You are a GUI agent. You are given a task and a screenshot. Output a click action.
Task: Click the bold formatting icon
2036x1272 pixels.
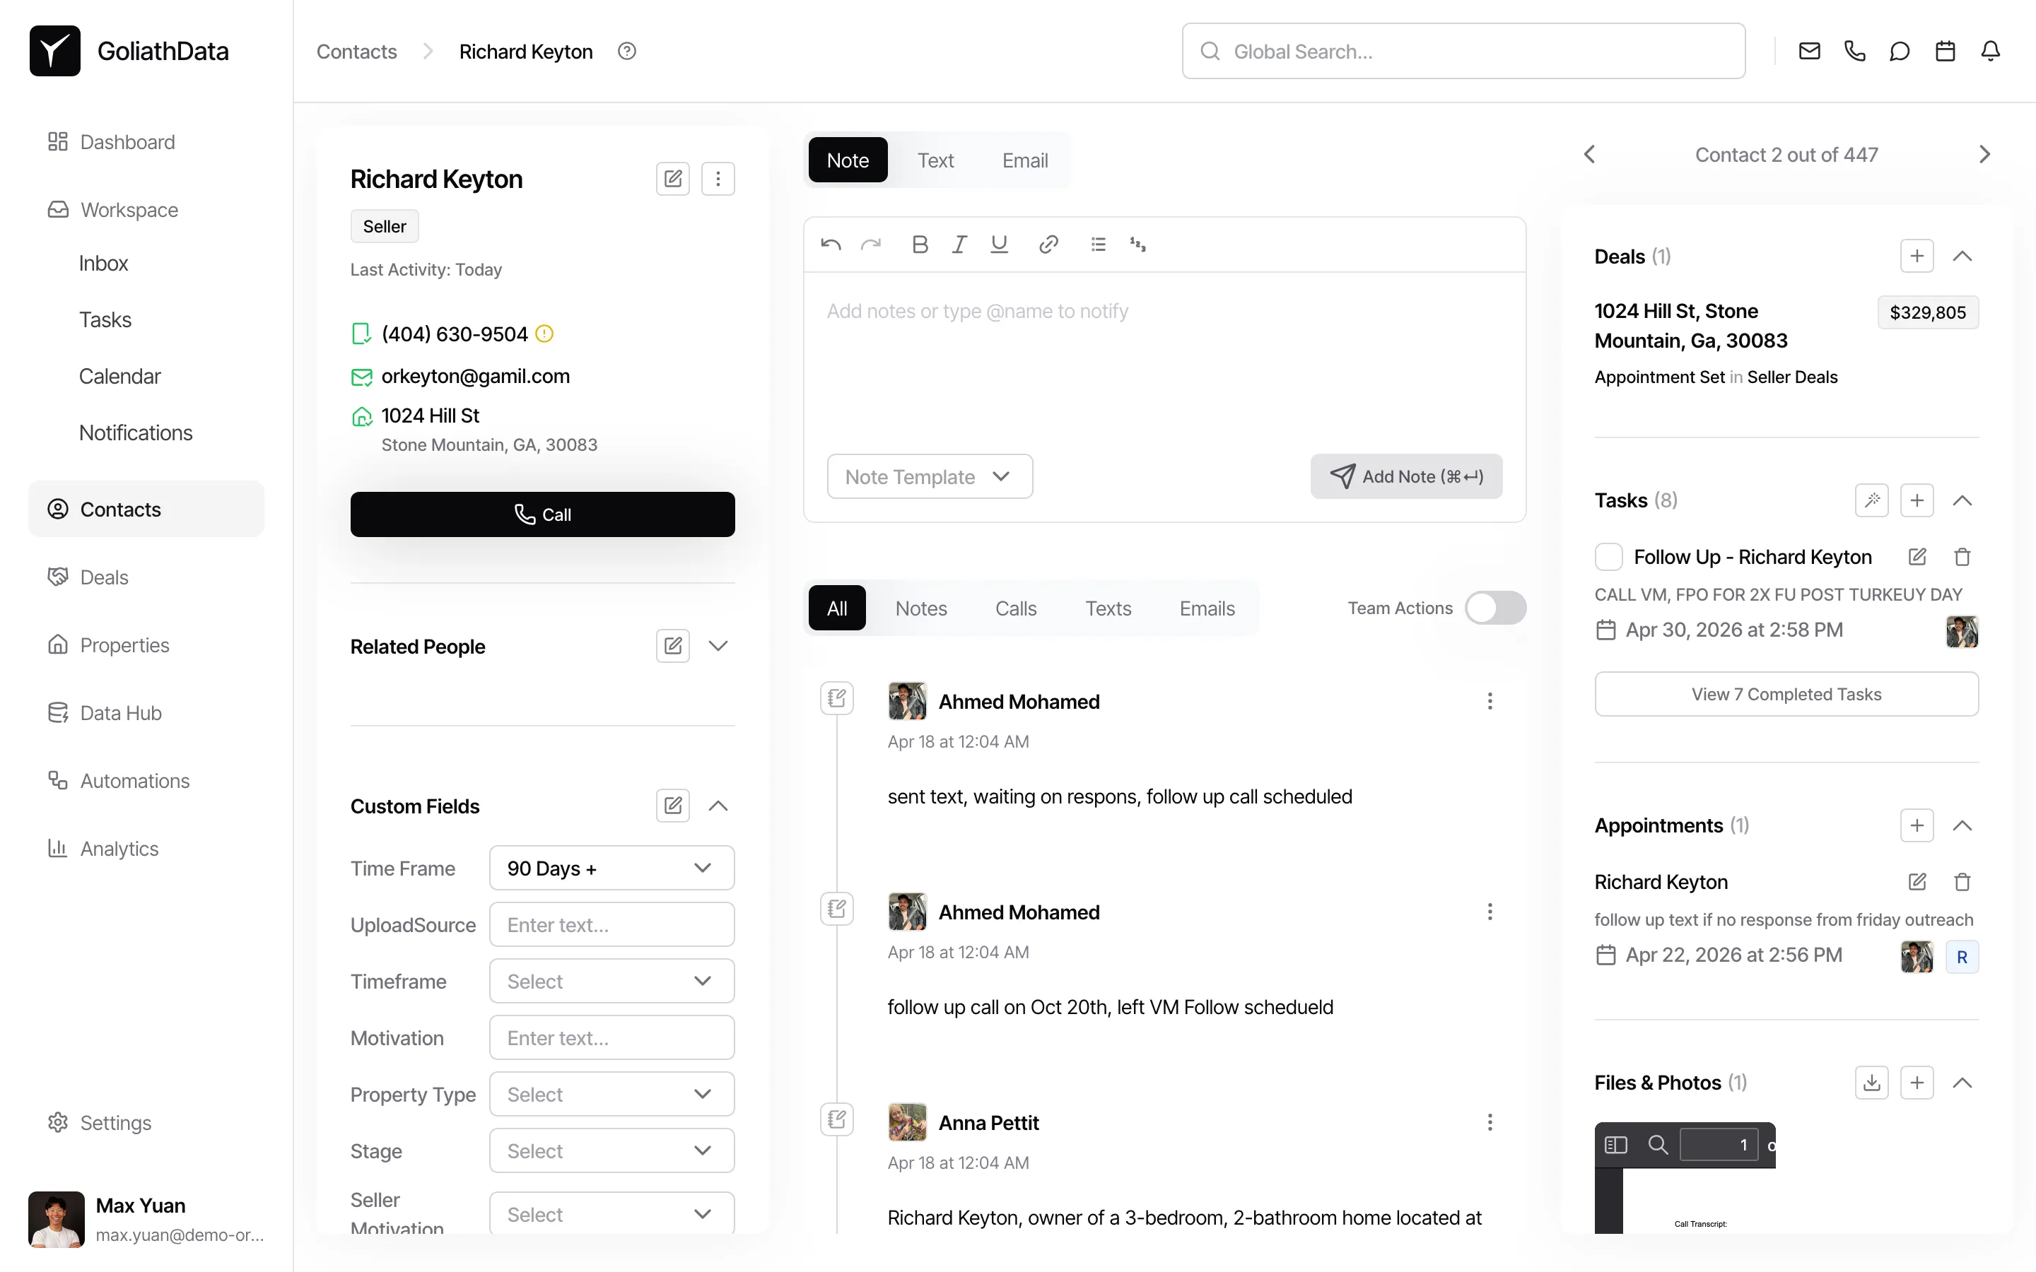click(x=920, y=244)
